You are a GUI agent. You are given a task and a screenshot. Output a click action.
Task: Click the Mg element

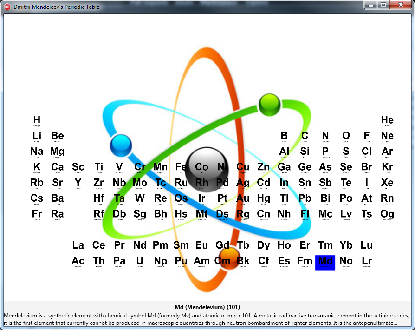(58, 152)
